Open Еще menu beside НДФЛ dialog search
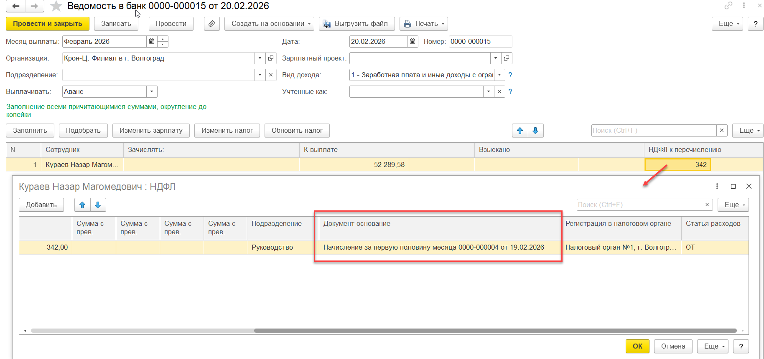 tap(733, 205)
